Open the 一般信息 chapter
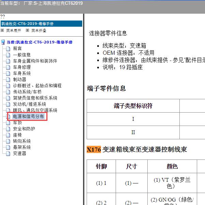Viewport: 205px width, 205px height. [x=22, y=55]
